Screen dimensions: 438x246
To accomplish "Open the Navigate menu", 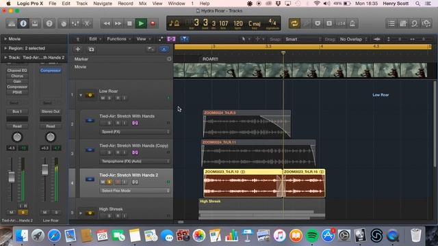I will tap(103, 3).
